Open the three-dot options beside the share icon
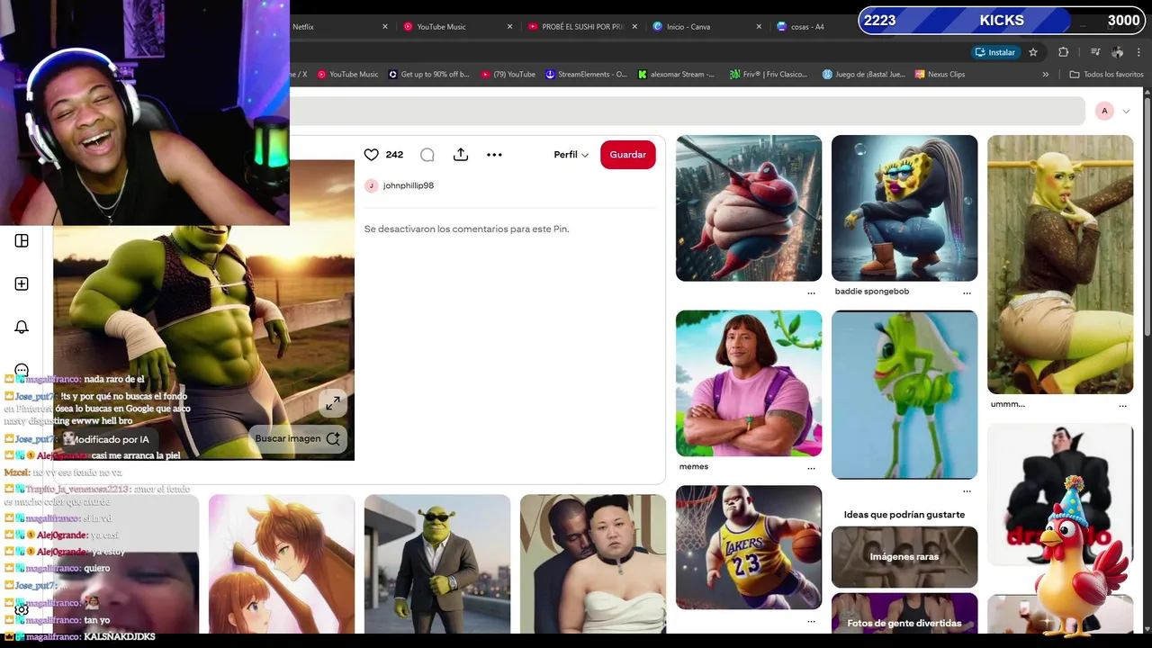 click(x=494, y=155)
